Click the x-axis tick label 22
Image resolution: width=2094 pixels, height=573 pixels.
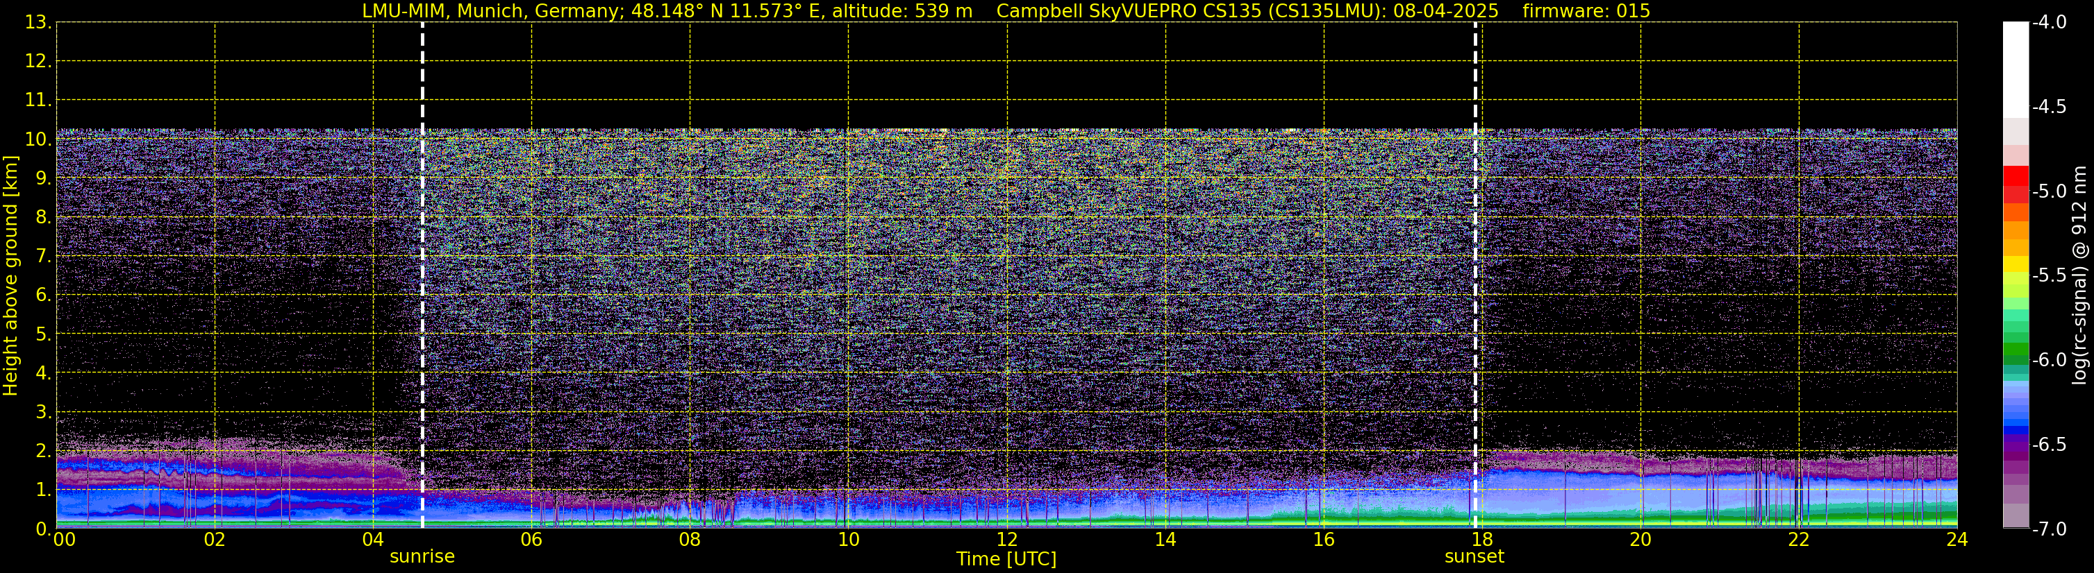coord(1799,540)
